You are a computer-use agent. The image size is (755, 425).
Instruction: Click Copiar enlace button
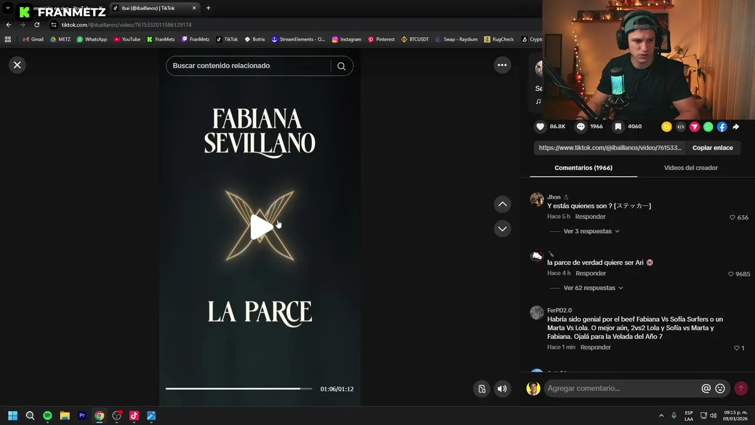click(x=713, y=148)
